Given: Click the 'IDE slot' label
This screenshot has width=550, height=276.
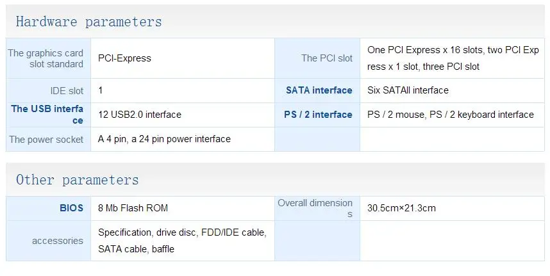Looking at the screenshot, I should (67, 91).
